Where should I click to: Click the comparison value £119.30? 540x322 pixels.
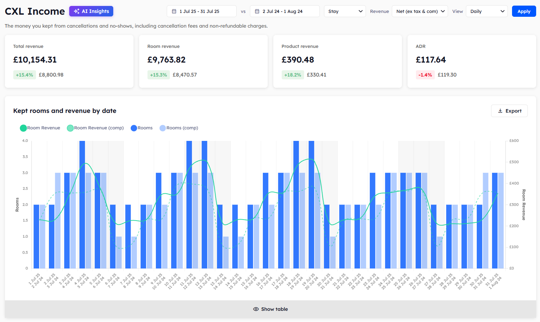coord(447,75)
